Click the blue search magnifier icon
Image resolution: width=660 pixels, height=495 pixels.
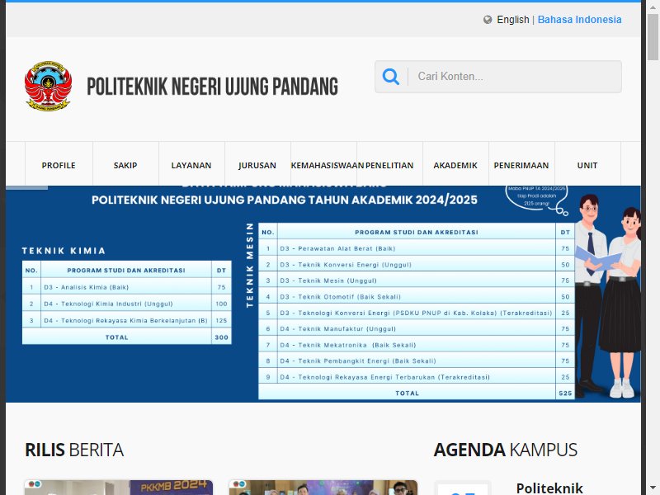click(390, 77)
